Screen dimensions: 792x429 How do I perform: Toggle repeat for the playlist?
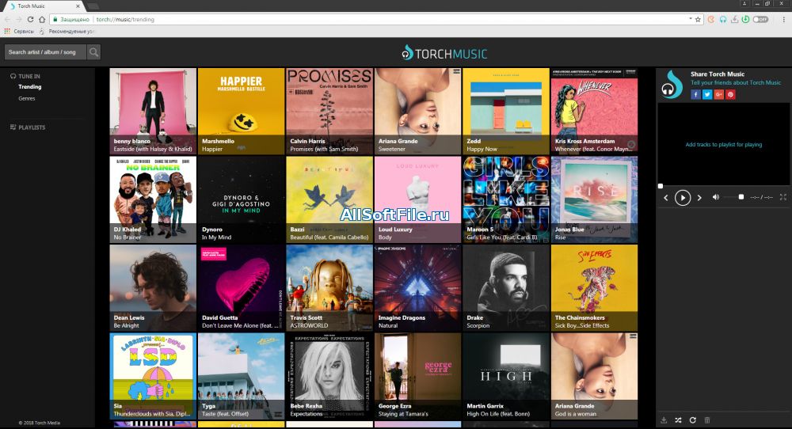coord(693,420)
